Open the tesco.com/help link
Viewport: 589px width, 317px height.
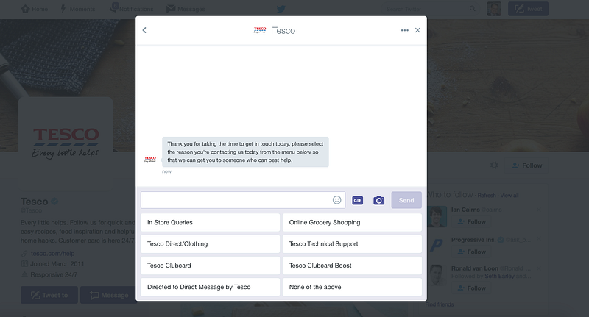pos(52,254)
